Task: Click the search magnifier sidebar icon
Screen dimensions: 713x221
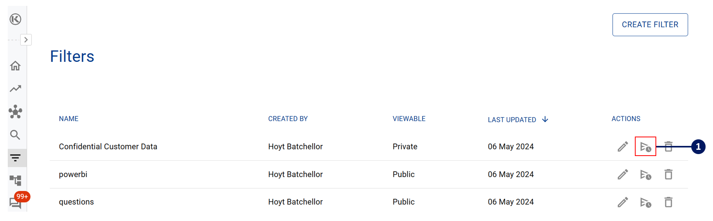Action: pyautogui.click(x=15, y=135)
